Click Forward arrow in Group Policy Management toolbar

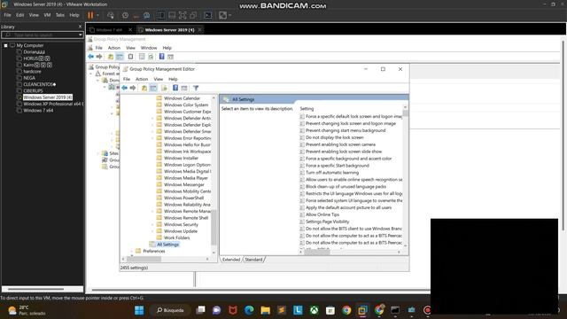tap(98, 57)
